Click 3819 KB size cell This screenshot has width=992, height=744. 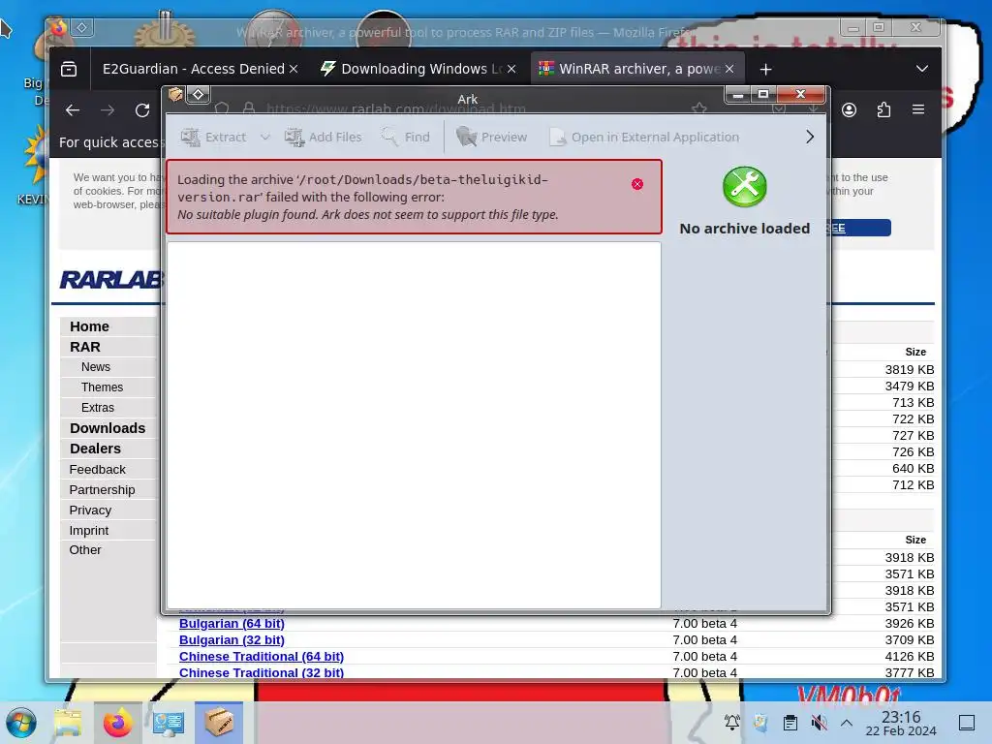(909, 369)
